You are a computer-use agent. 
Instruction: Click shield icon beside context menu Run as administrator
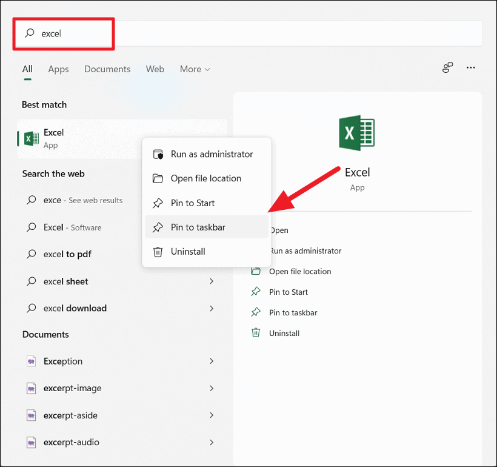pyautogui.click(x=158, y=154)
